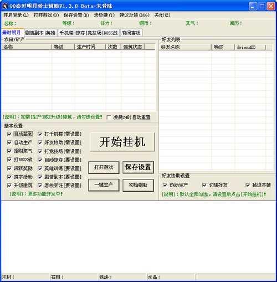
Task: Click the 建筑状态 column header
Action: (133, 47)
